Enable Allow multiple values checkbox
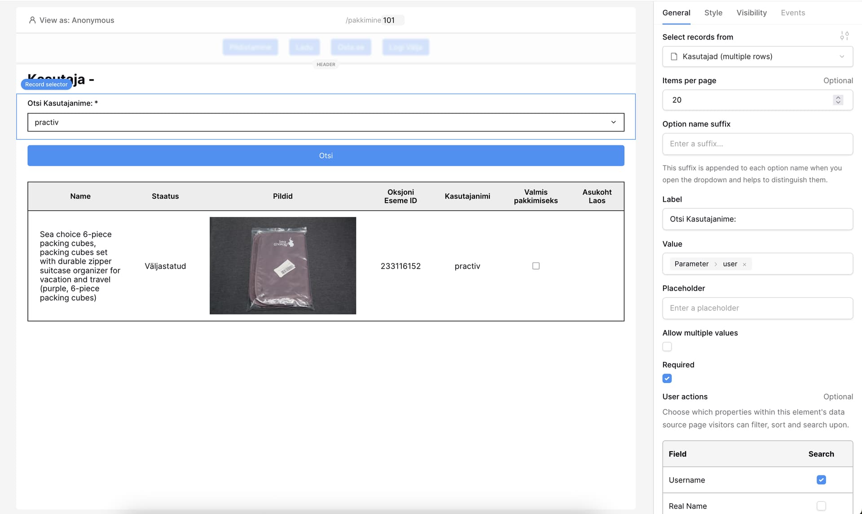Image resolution: width=862 pixels, height=514 pixels. (667, 347)
